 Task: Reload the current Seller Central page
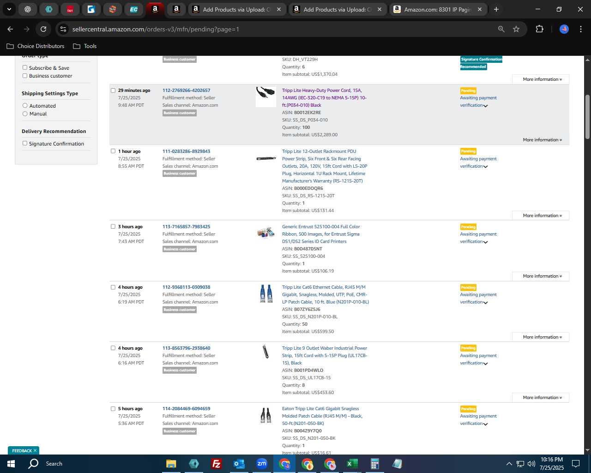coord(43,29)
